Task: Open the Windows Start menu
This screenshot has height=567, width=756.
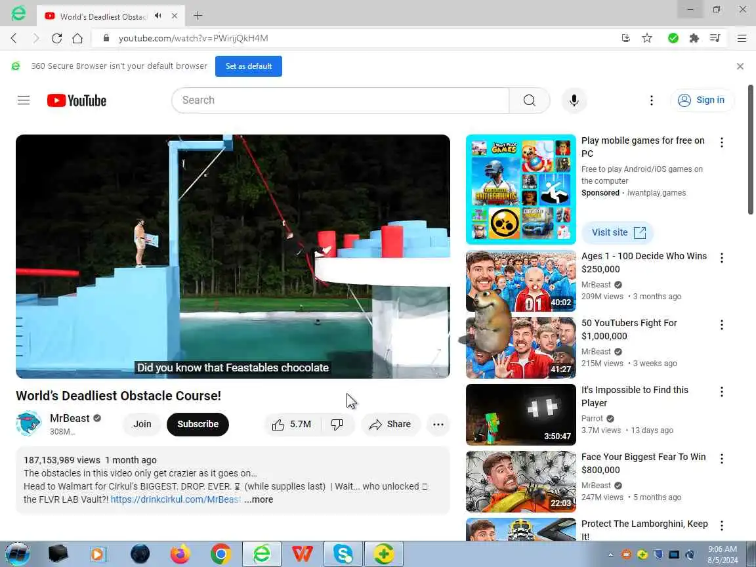Action: coord(17,554)
